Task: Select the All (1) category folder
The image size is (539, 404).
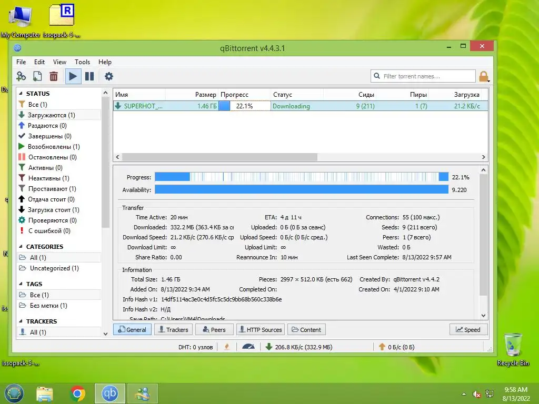Action: click(59, 258)
